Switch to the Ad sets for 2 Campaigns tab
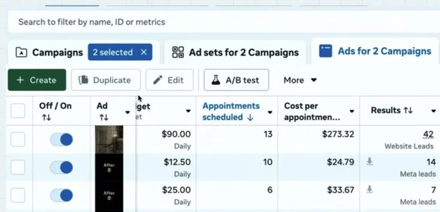Image resolution: width=440 pixels, height=212 pixels. [235, 53]
